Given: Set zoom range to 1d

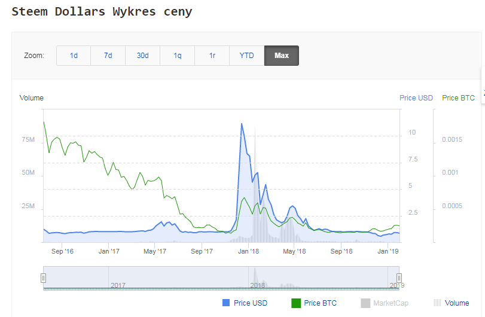Looking at the screenshot, I should pos(74,56).
